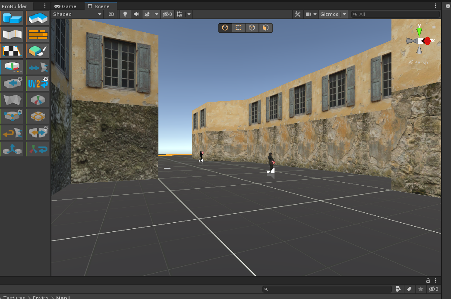Click the green Y axis on orientation gizmo
Screen dimensions: 451x299
pos(419,31)
